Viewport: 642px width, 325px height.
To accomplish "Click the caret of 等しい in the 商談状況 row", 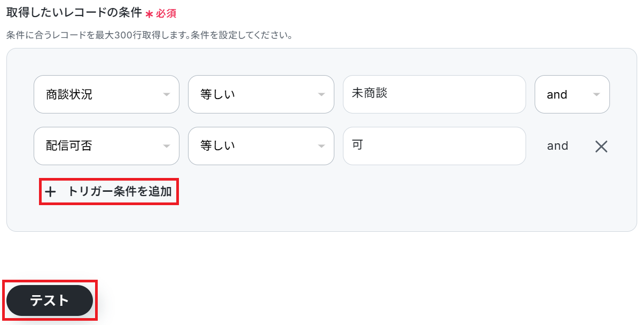I will pyautogui.click(x=321, y=95).
